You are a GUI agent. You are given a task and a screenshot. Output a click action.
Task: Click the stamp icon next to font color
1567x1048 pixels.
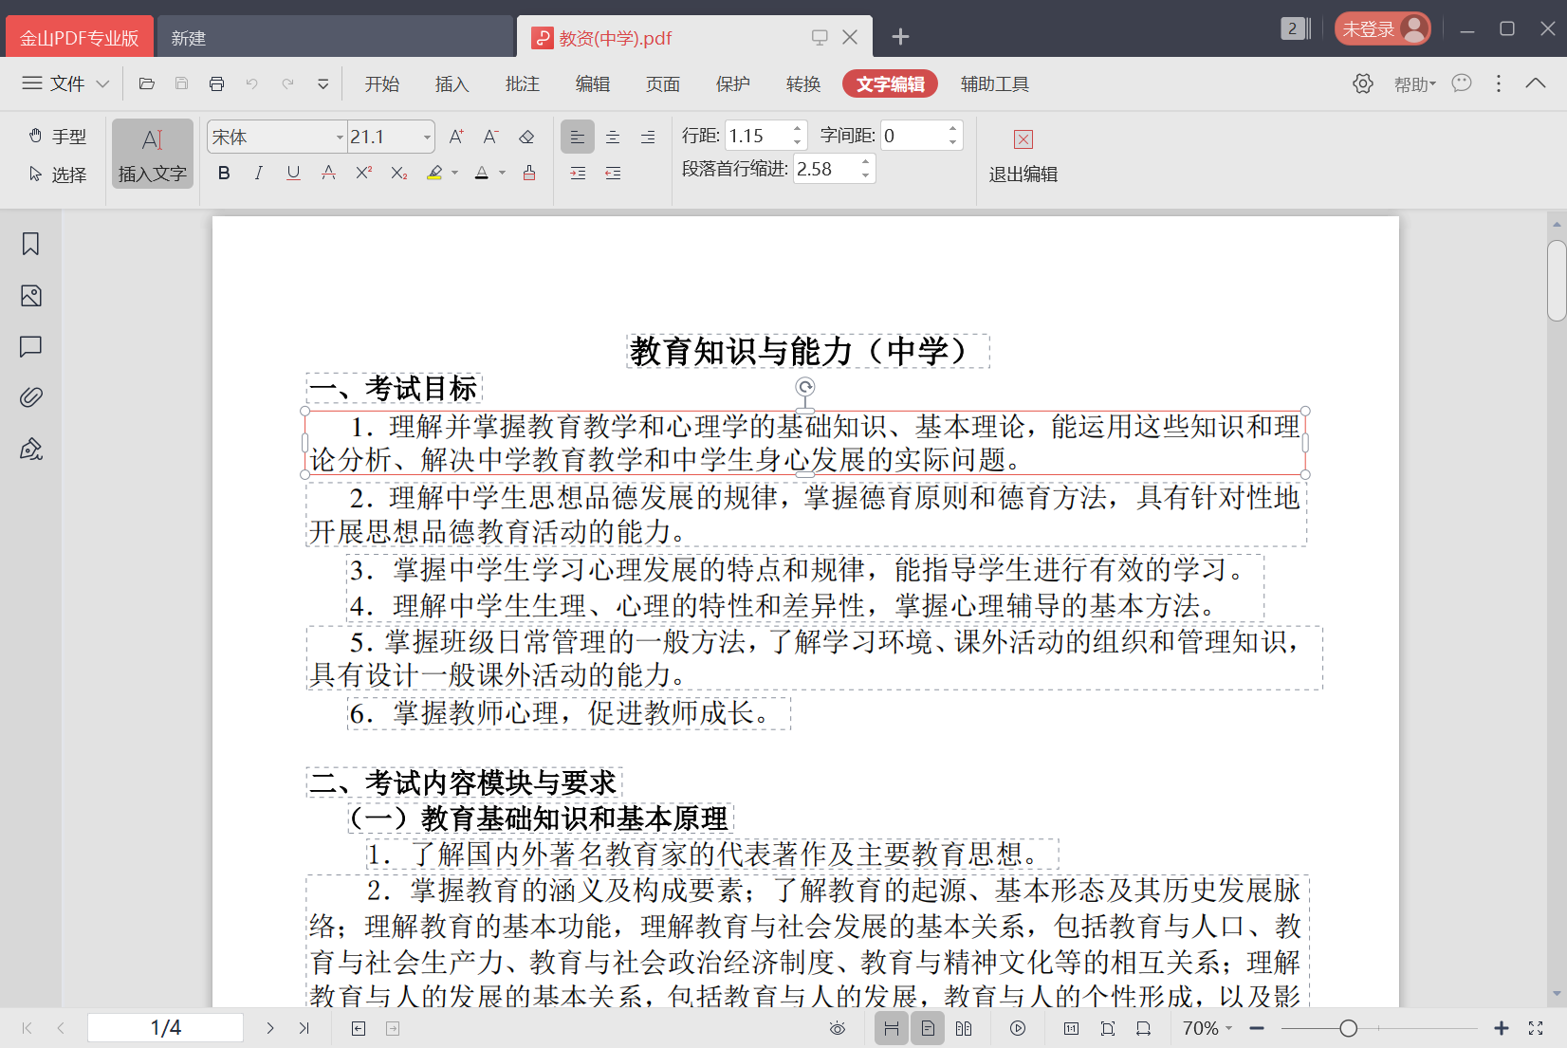coord(529,173)
